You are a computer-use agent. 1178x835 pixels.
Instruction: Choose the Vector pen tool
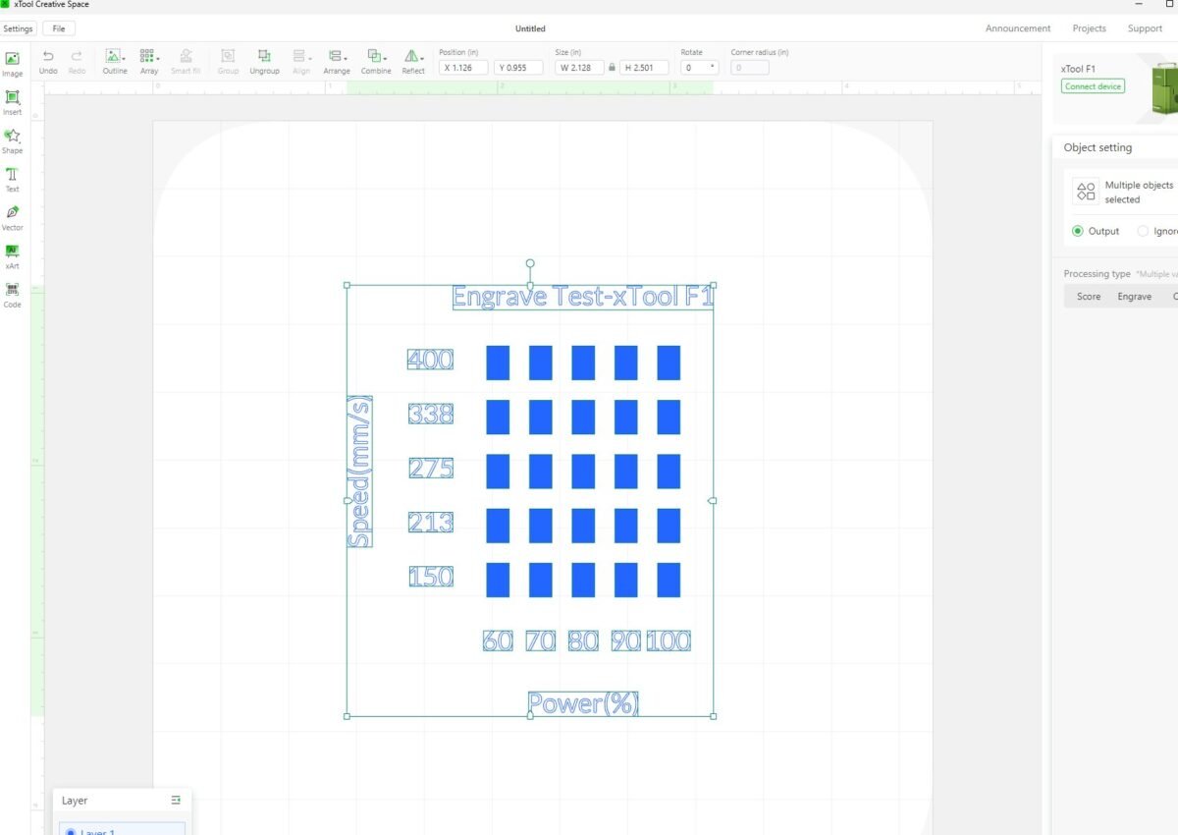tap(12, 217)
